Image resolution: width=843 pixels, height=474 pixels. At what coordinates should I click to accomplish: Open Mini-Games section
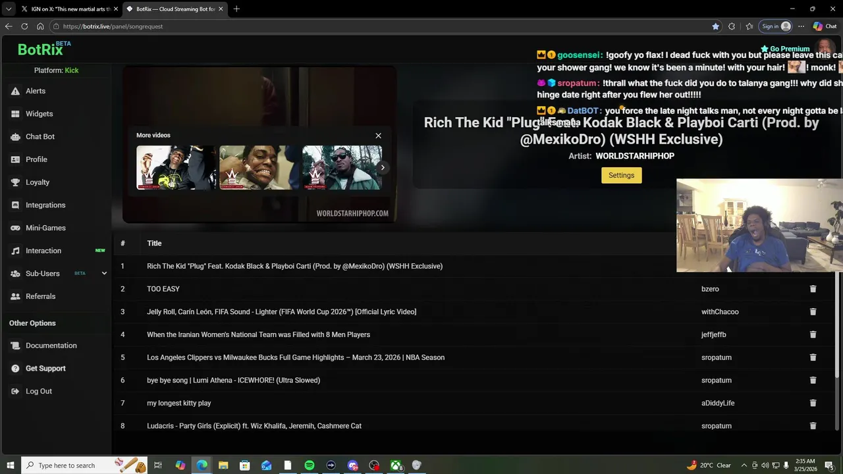(x=45, y=228)
